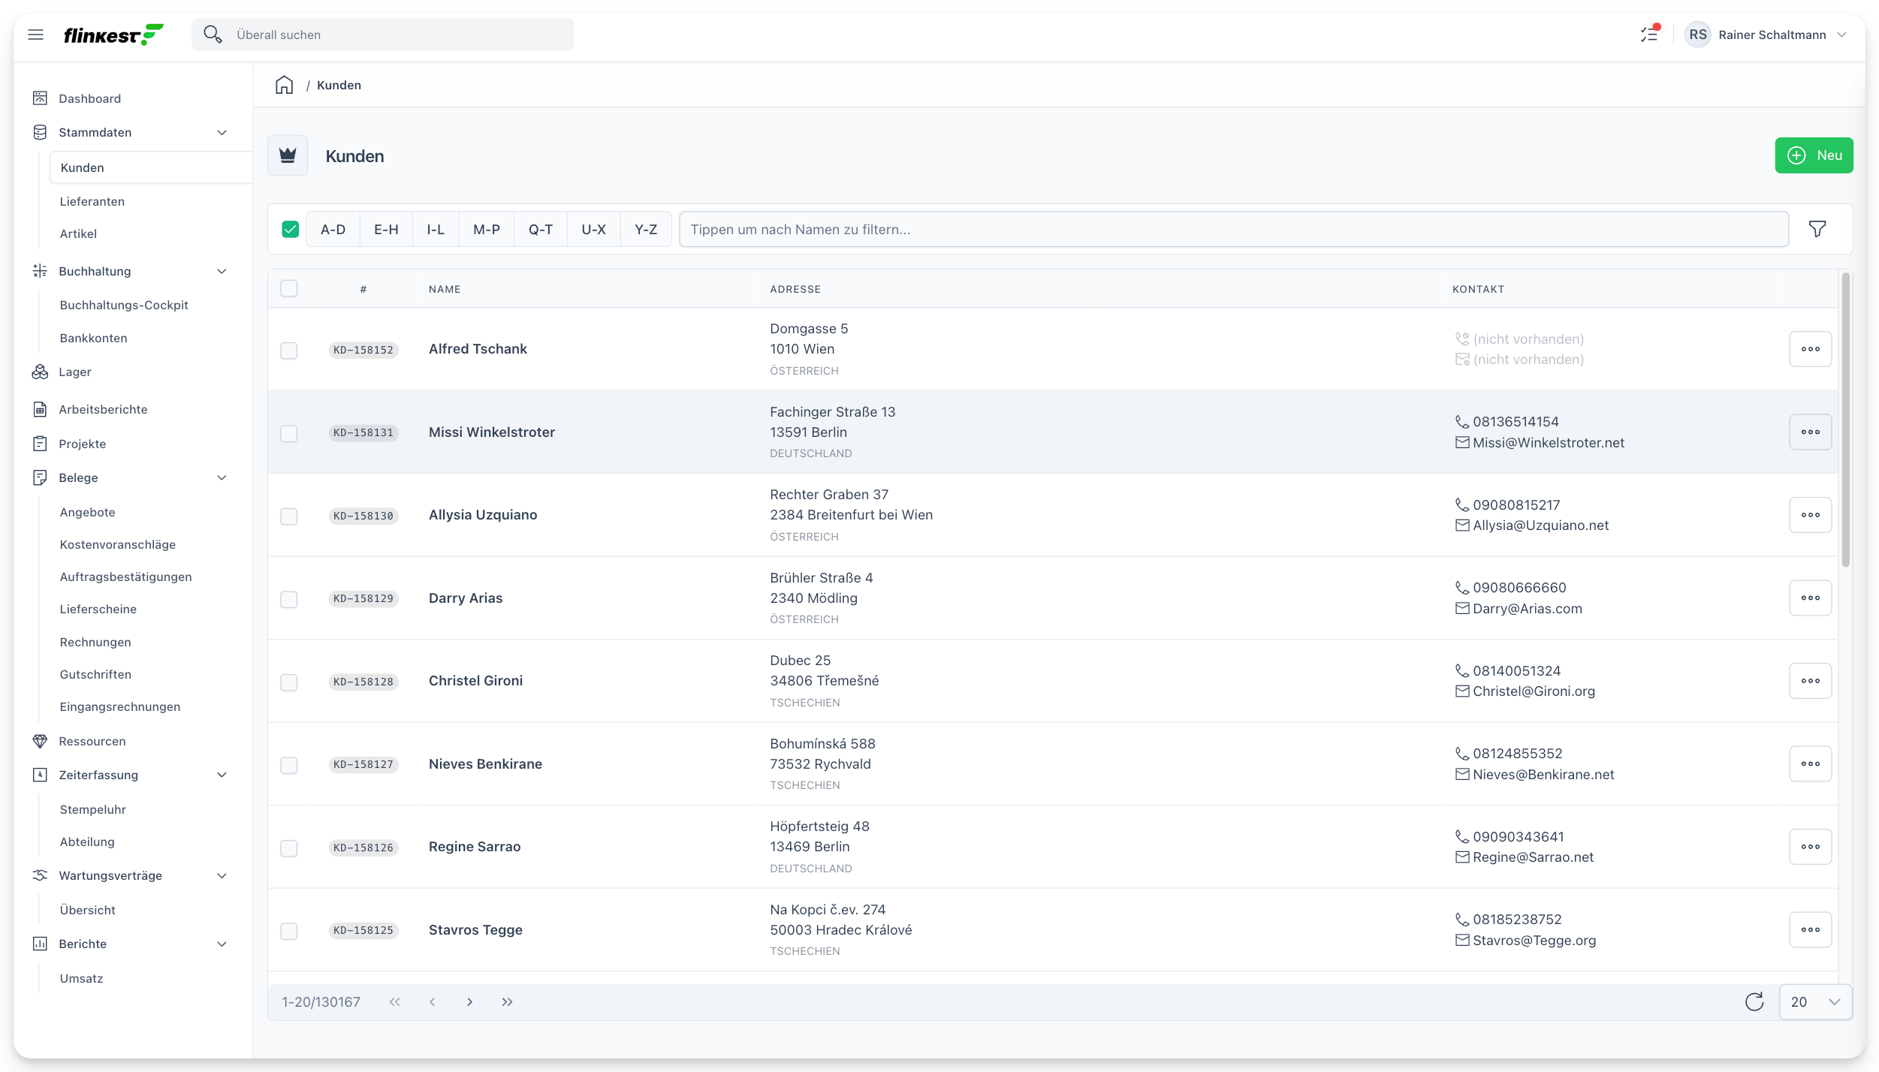Screen dimensions: 1879x1072
Task: Select row checkbox for Regine Sarrao
Action: pyautogui.click(x=289, y=848)
